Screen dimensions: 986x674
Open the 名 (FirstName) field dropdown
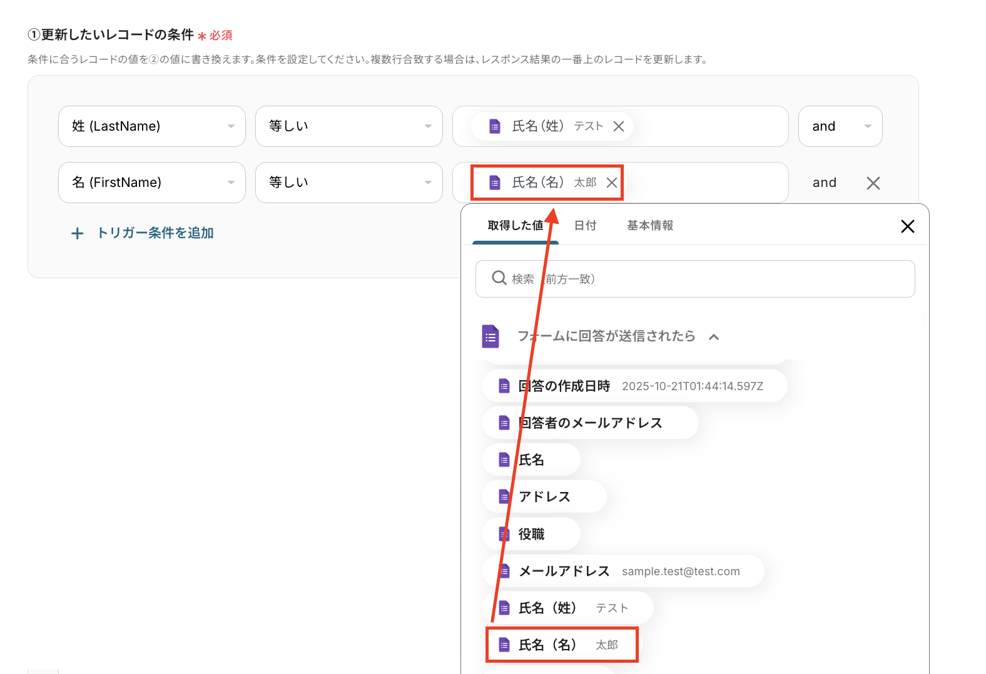point(151,183)
